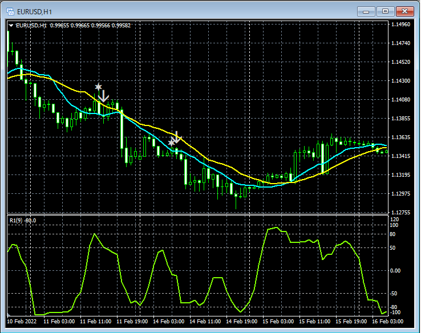Screen dimensions: 421x333
Task: Click the 15 Feb 19:00 time label
Action: 351,322
